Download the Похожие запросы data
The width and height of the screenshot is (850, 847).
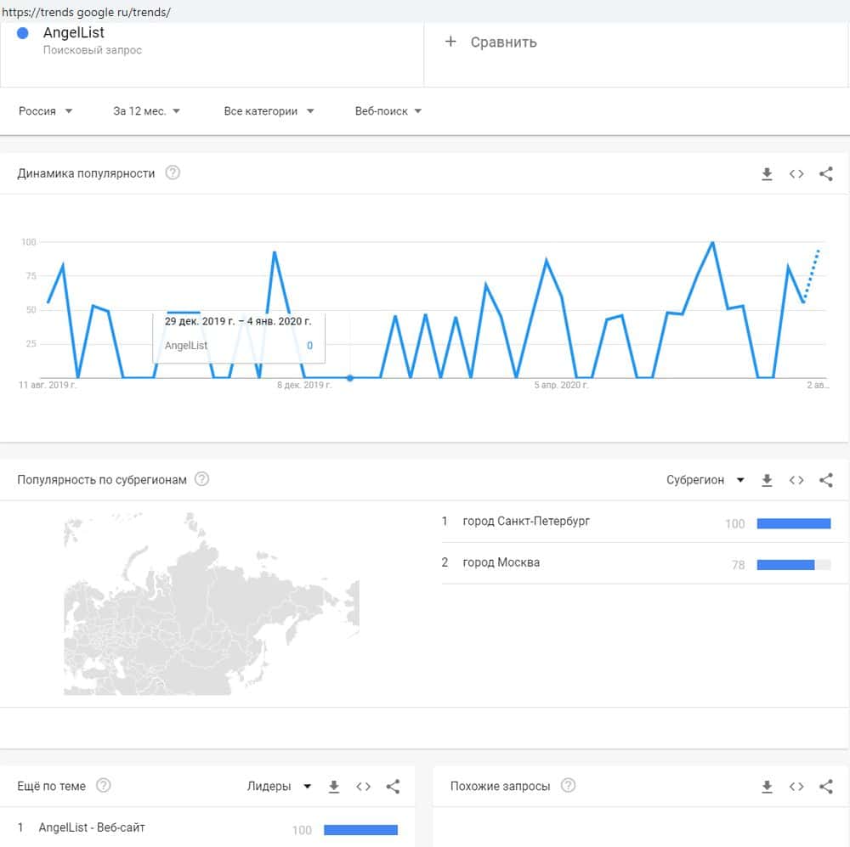[767, 787]
